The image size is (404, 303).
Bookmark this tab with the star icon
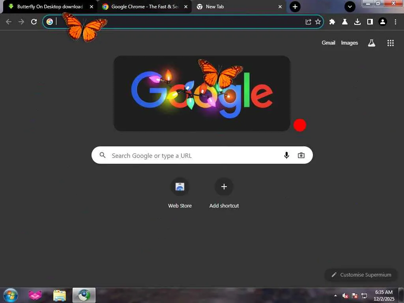318,22
